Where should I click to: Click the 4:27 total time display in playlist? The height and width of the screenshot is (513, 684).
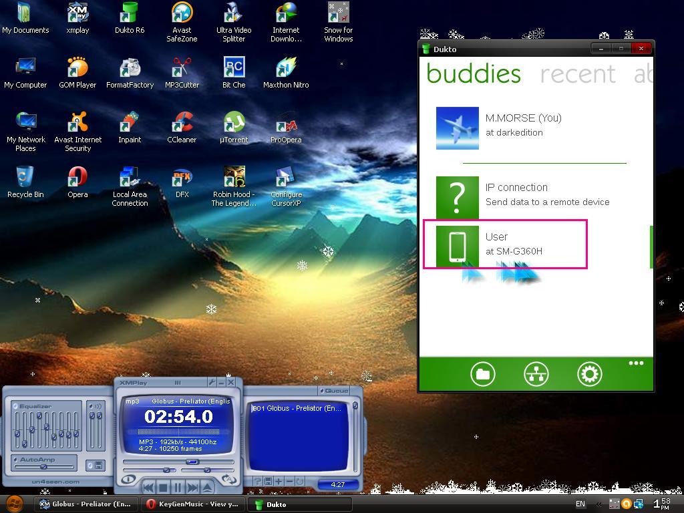338,484
